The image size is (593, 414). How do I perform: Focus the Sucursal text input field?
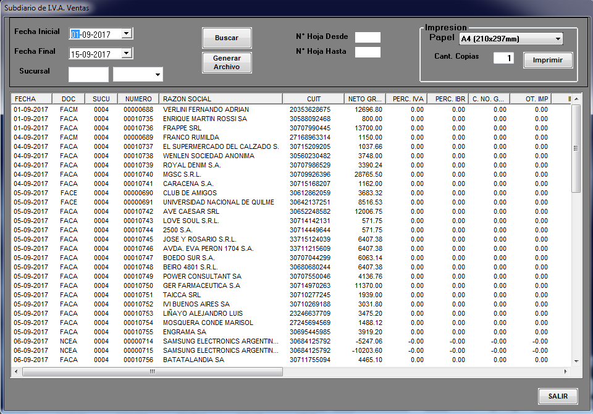click(x=88, y=75)
